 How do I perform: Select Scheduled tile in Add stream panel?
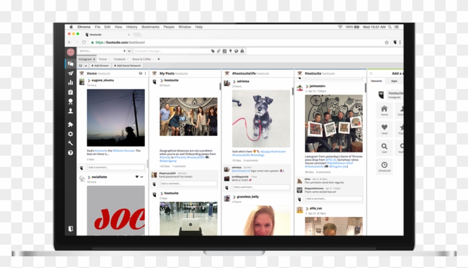pos(384,167)
